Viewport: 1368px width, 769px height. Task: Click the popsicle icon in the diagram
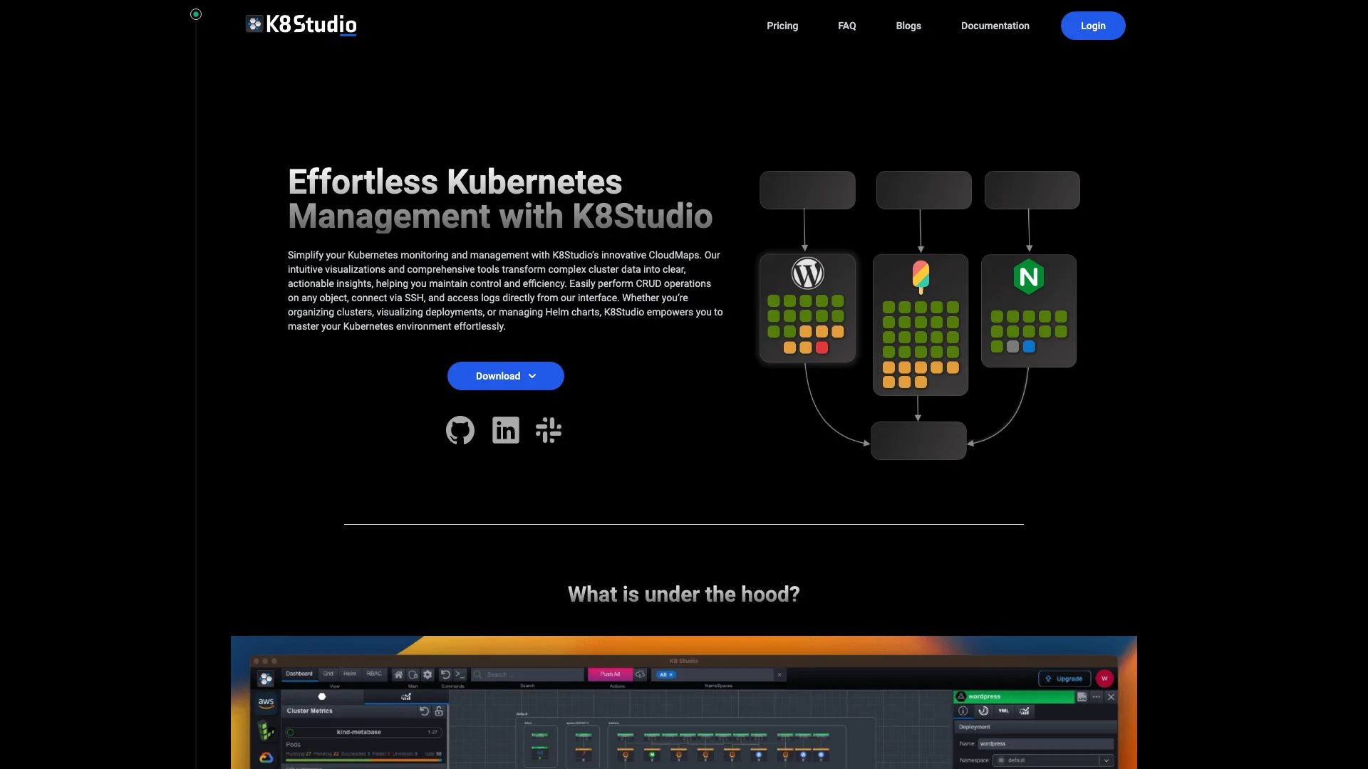(921, 277)
